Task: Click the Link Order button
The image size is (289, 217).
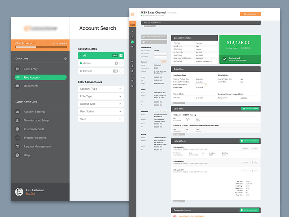Action: pos(154,42)
